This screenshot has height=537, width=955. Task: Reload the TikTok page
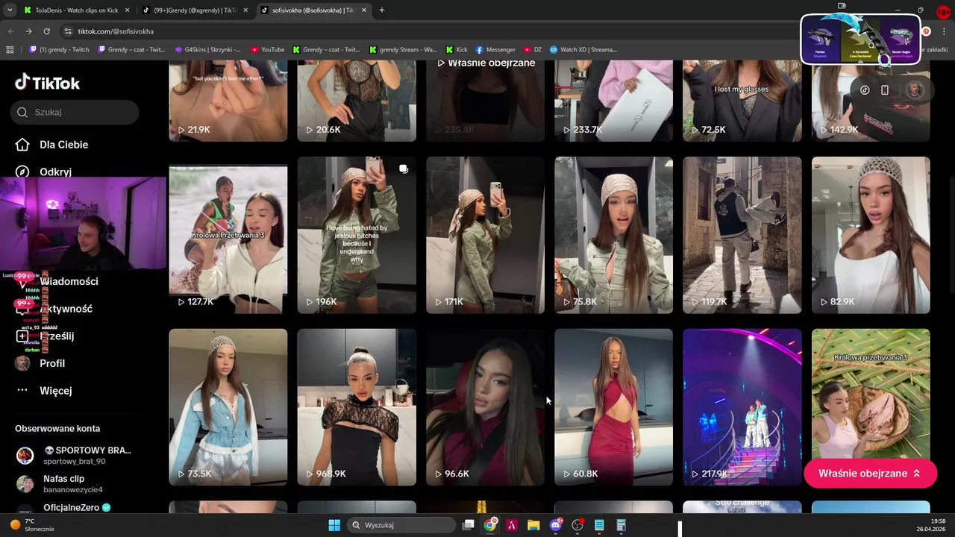pyautogui.click(x=46, y=31)
